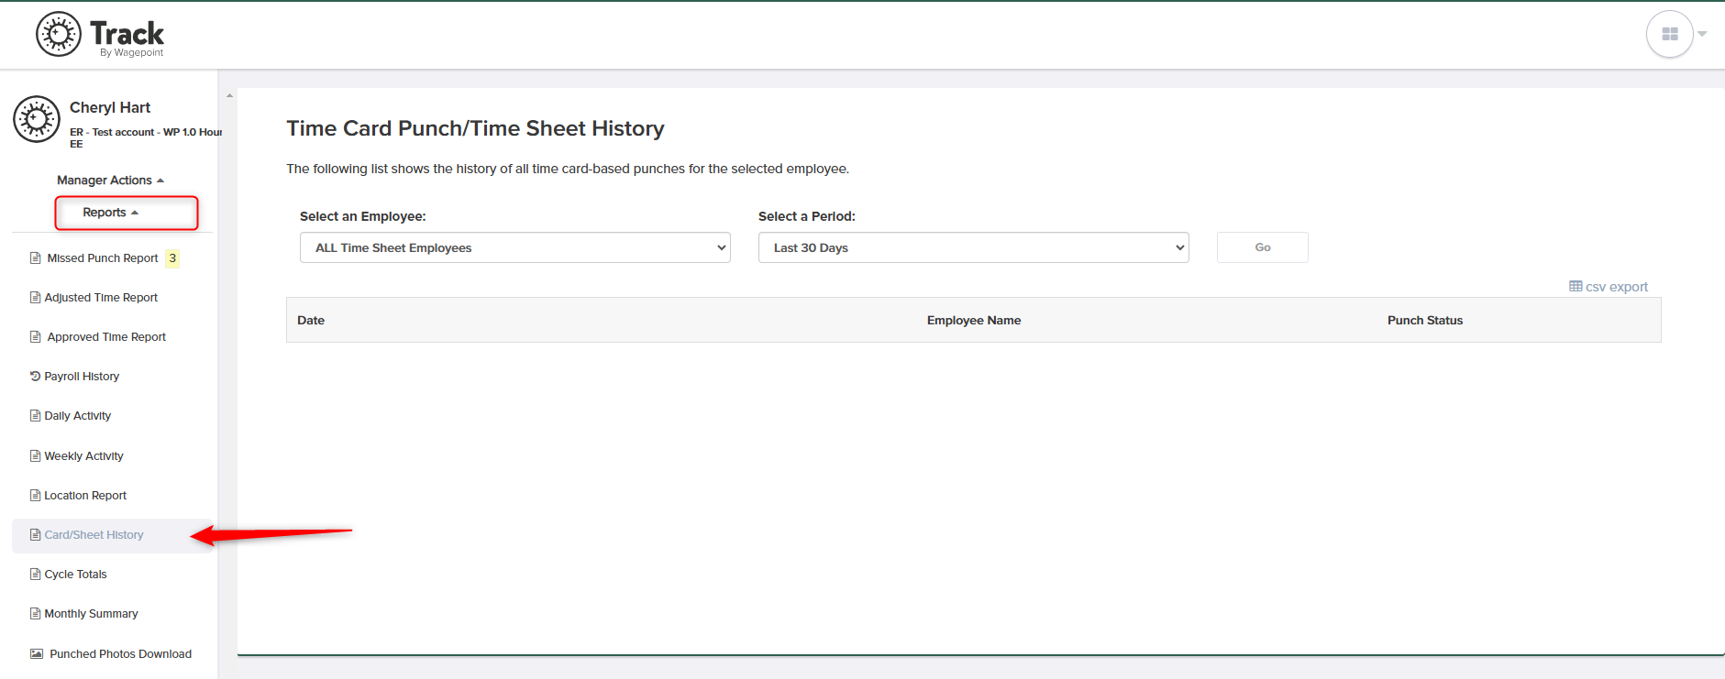This screenshot has height=679, width=1725.
Task: Open the Select an Employee dropdown
Action: pos(515,247)
